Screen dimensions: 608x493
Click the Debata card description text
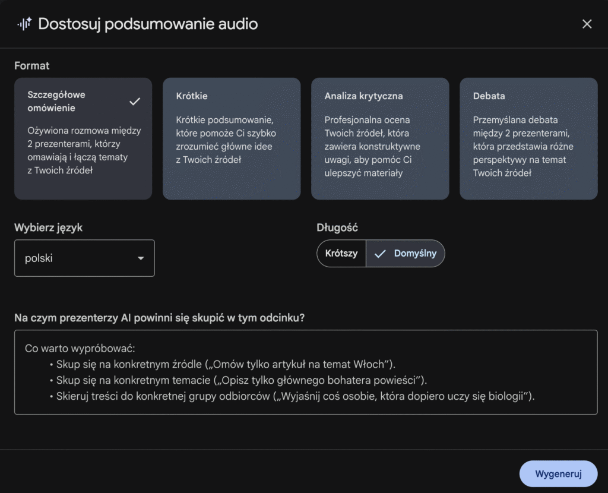523,146
